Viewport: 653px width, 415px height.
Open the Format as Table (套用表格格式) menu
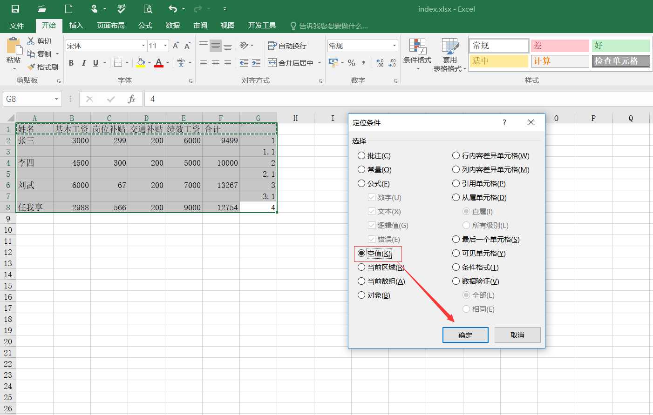[x=450, y=54]
